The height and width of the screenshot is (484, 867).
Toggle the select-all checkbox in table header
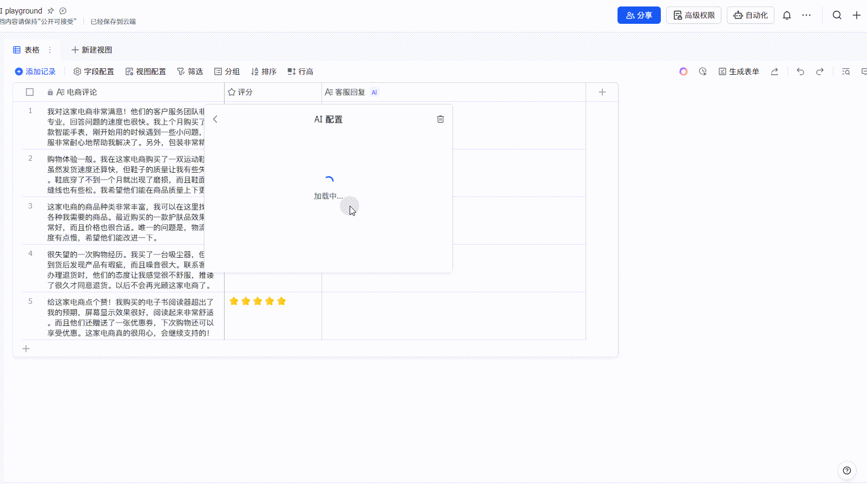[30, 92]
